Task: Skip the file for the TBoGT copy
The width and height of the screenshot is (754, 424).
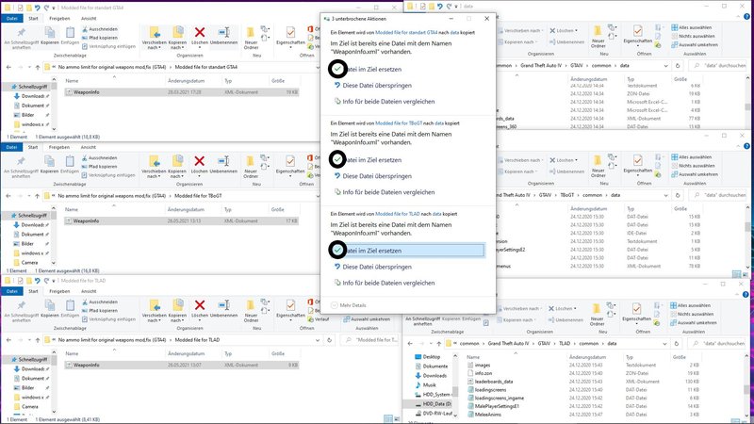Action: (372, 176)
